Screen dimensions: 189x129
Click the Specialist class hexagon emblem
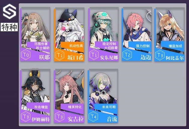pyautogui.click(x=9, y=12)
